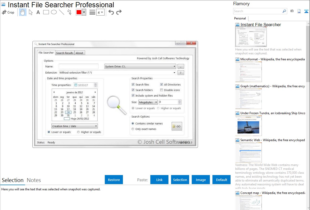Open the Megabytes size unit dropdown

click(x=148, y=102)
